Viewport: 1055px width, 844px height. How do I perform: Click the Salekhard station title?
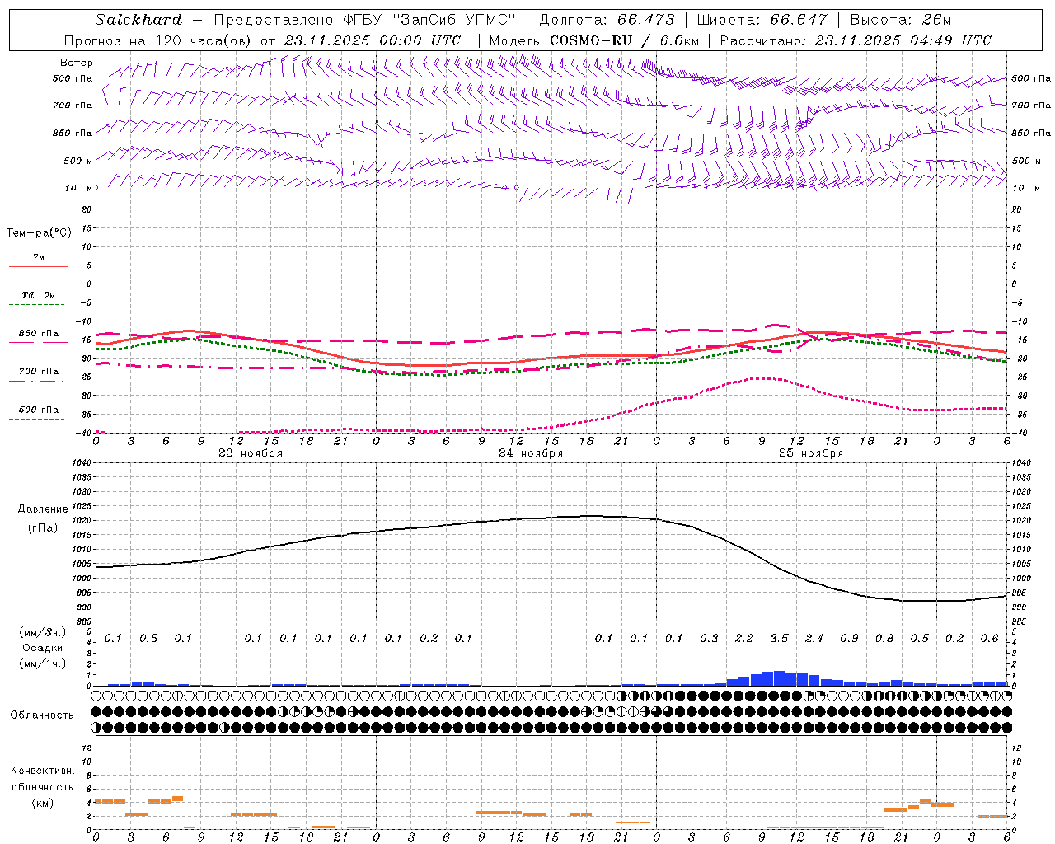click(138, 20)
